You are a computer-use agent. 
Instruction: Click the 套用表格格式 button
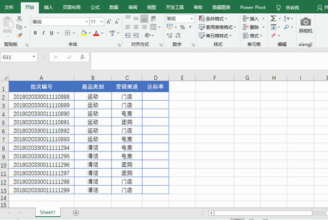click(215, 27)
